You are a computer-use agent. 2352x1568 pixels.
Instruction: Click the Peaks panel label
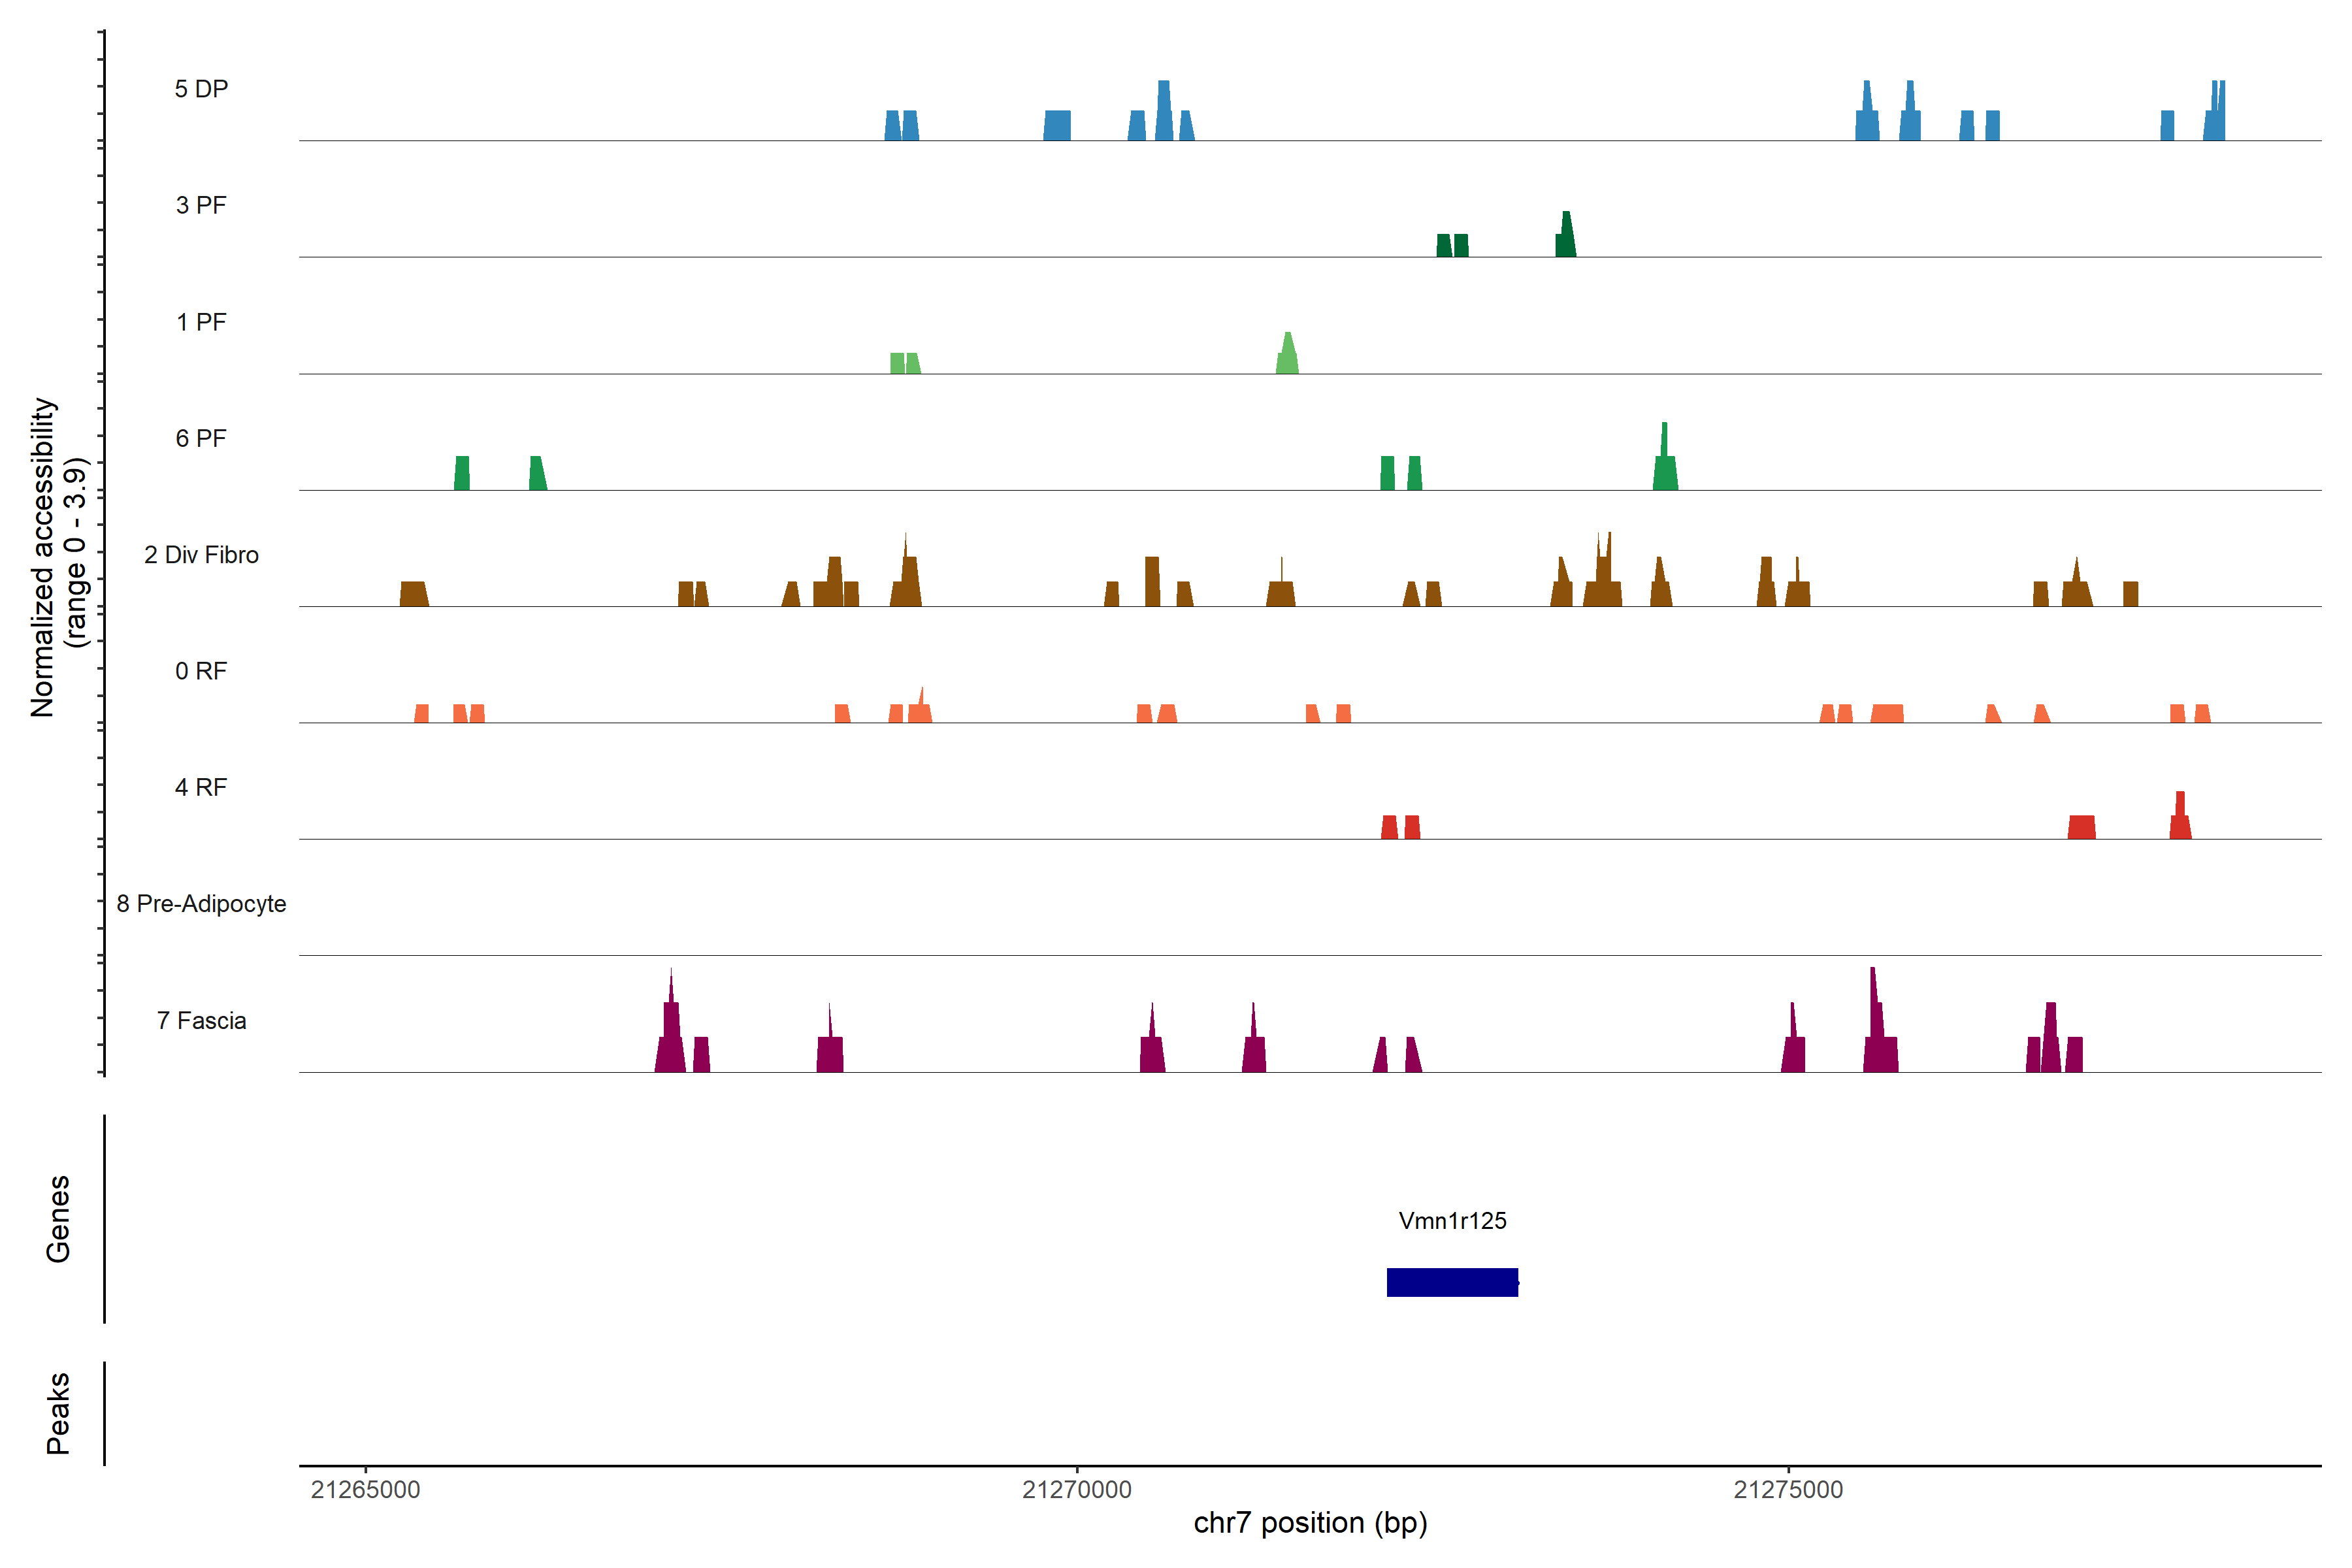pyautogui.click(x=58, y=1413)
